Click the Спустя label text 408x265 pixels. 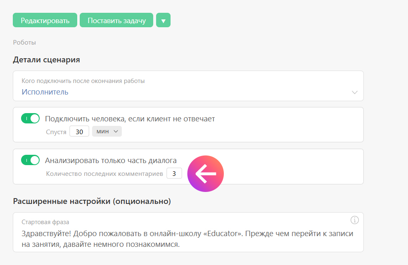pyautogui.click(x=56, y=132)
